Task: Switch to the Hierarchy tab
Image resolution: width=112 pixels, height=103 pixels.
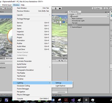Action: 75,12
